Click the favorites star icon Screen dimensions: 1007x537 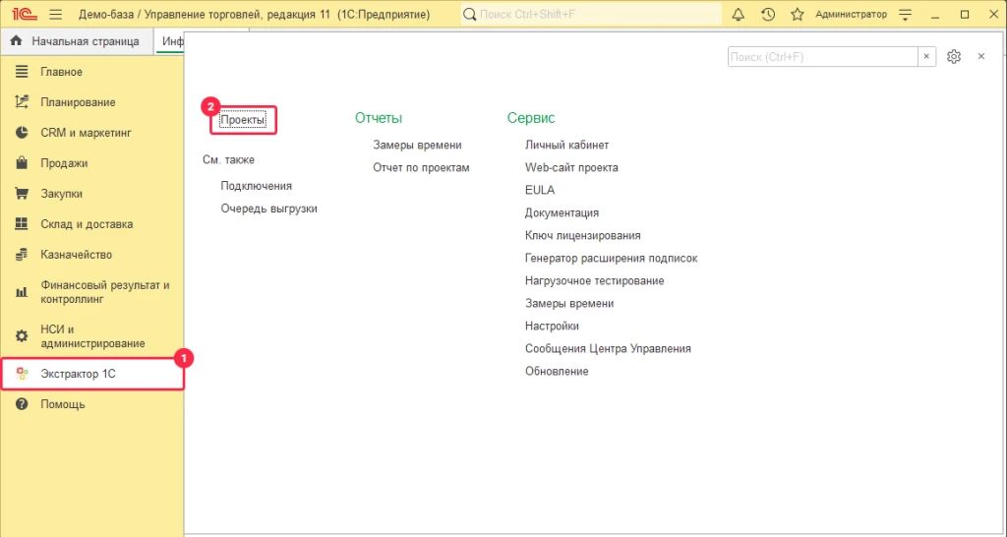coord(797,15)
